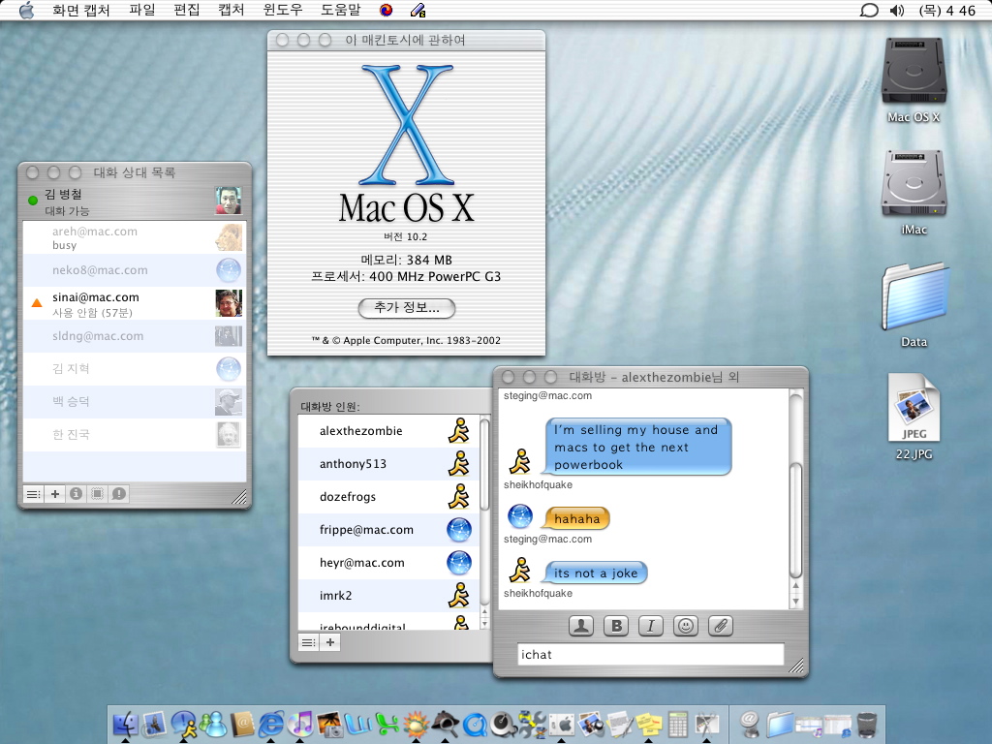Select anthony513 in chat participants list
Image resolution: width=992 pixels, height=744 pixels.
(x=353, y=464)
